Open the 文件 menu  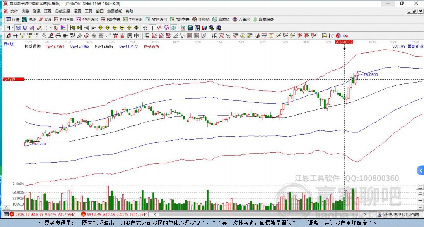tap(14, 11)
